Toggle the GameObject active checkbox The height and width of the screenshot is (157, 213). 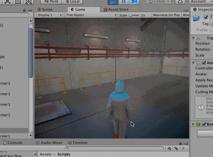206,17
